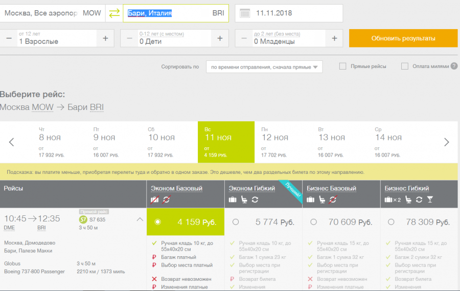Select Пн 12 ноя date tab
This screenshot has height=291, width=460.
[x=283, y=142]
